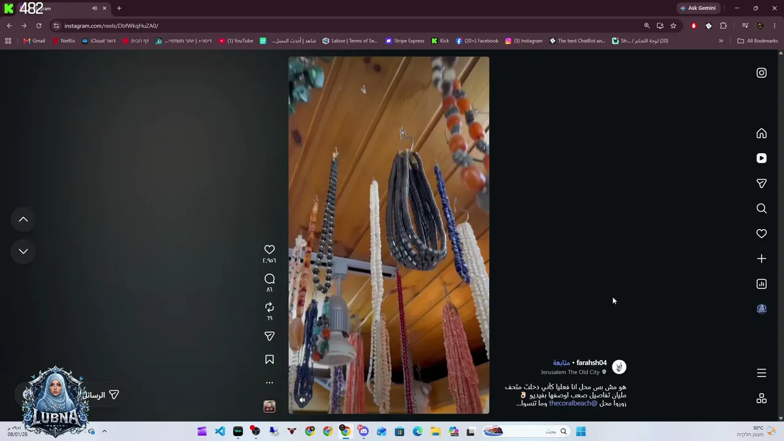Open the All Bookmarks folder
Screen dimensions: 784x441
click(758, 41)
